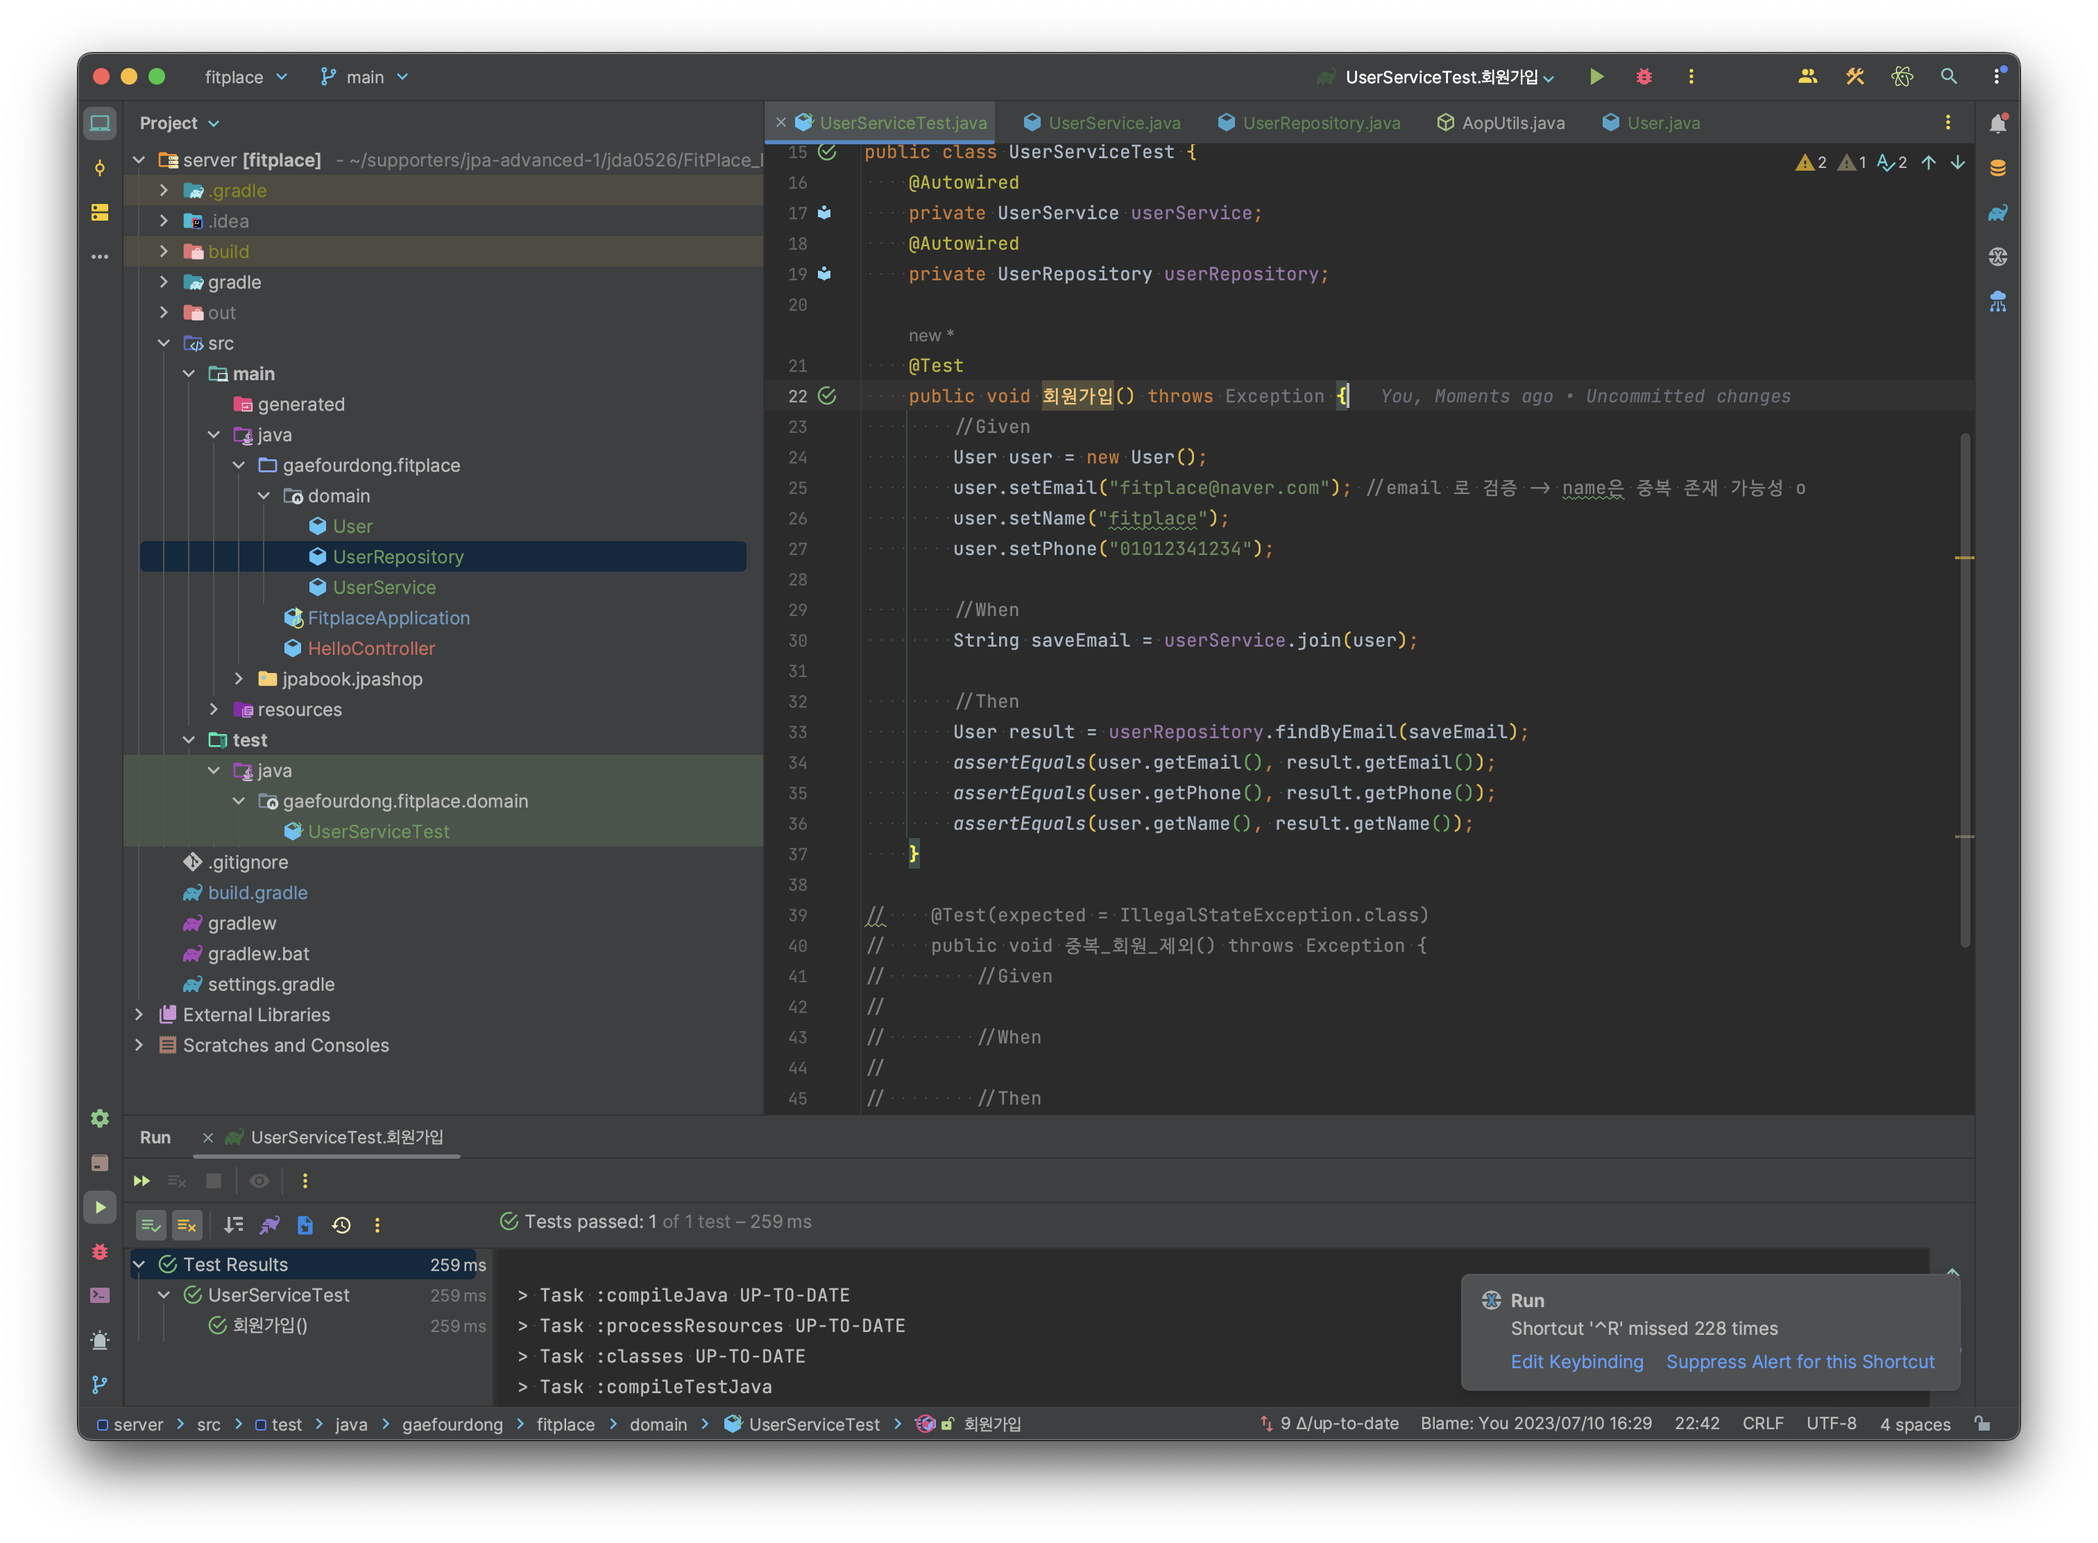Viewport: 2098px width, 1543px height.
Task: Open the Project tool window icon
Action: (x=100, y=123)
